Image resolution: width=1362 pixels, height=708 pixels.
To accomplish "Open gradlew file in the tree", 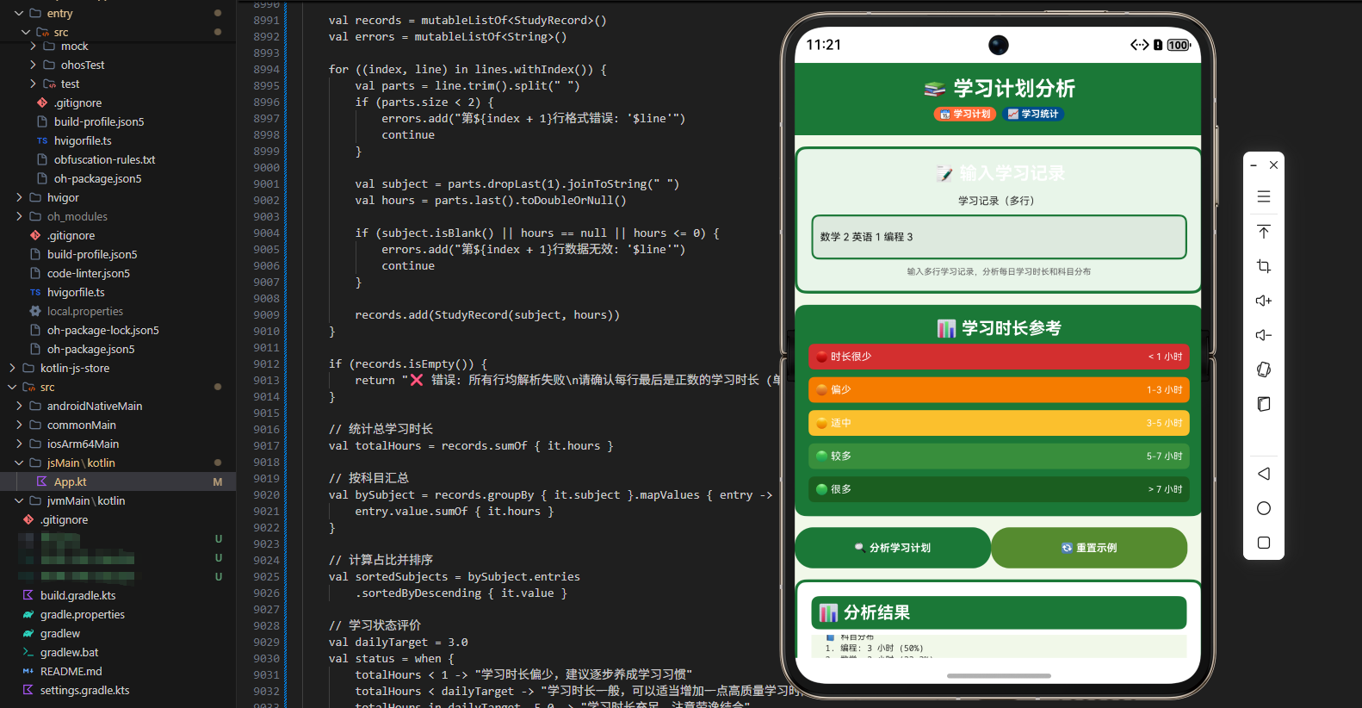I will click(x=60, y=633).
